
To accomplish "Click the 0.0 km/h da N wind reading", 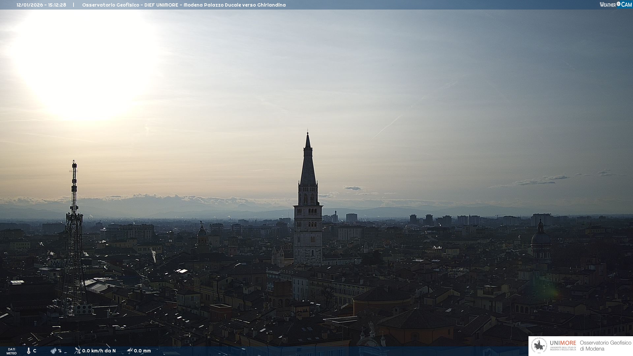I will [99, 351].
